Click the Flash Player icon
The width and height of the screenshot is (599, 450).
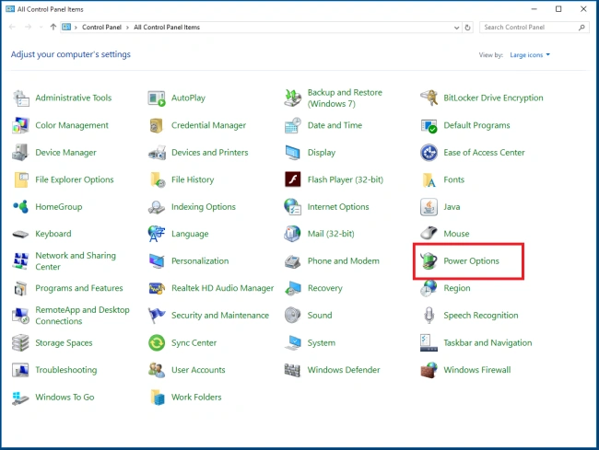coord(293,179)
